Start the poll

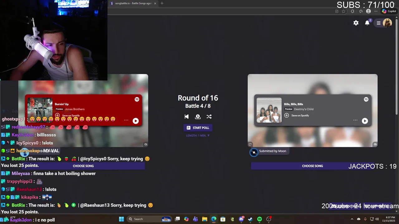(x=198, y=128)
